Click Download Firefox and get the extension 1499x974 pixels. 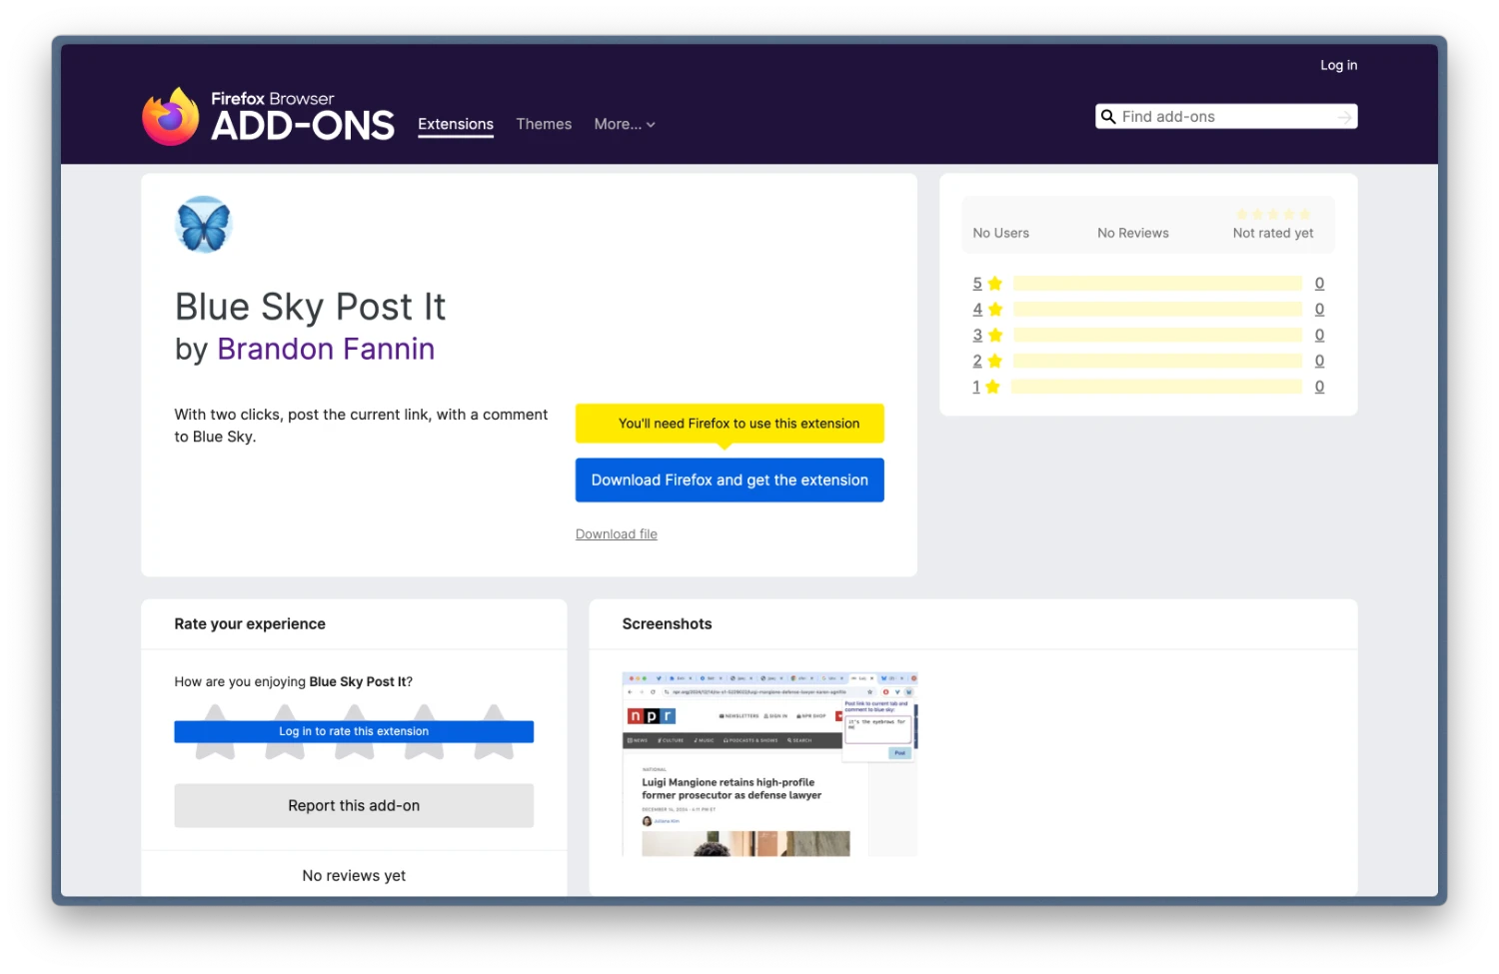[730, 481]
